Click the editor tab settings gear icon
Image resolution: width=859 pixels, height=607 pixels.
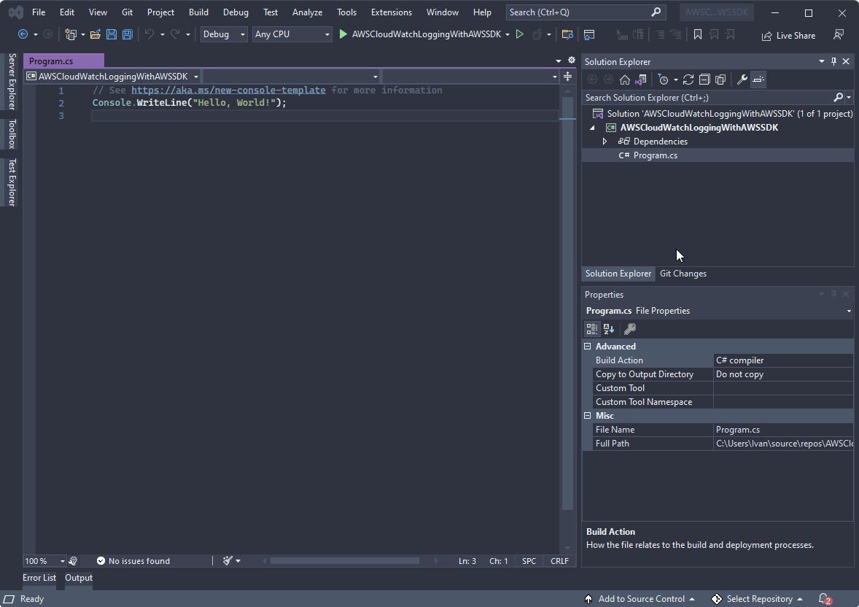(572, 61)
